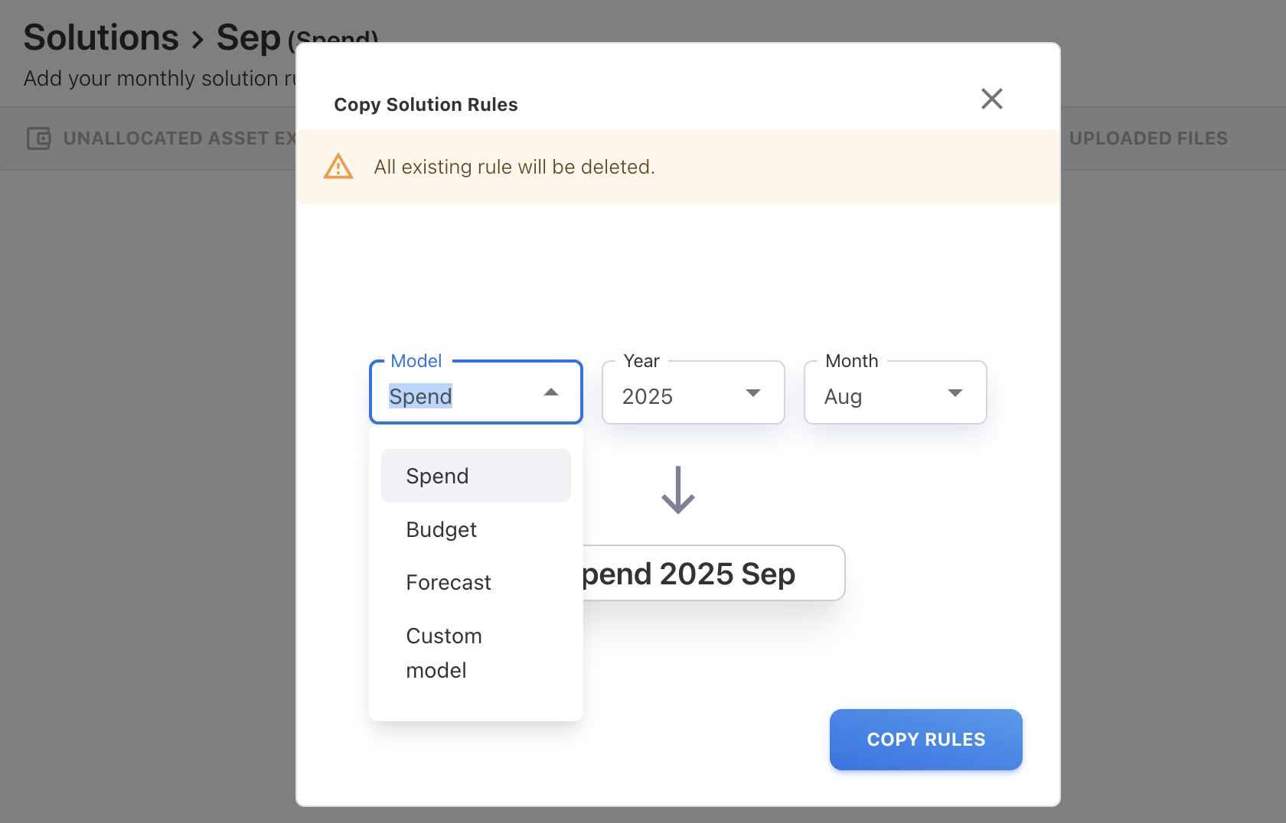Viewport: 1286px width, 823px height.
Task: Expand the Month dropdown arrow
Action: pyautogui.click(x=955, y=393)
